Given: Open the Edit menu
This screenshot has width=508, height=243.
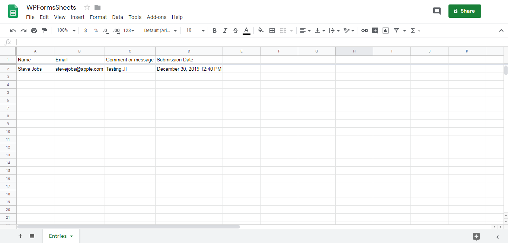Looking at the screenshot, I should pyautogui.click(x=44, y=17).
